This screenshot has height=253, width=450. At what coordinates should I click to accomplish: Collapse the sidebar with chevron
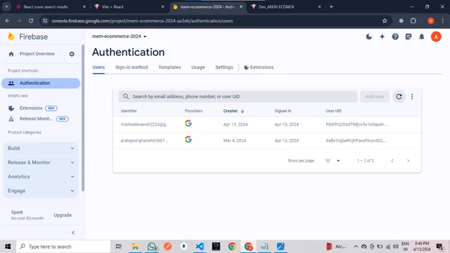[73, 232]
